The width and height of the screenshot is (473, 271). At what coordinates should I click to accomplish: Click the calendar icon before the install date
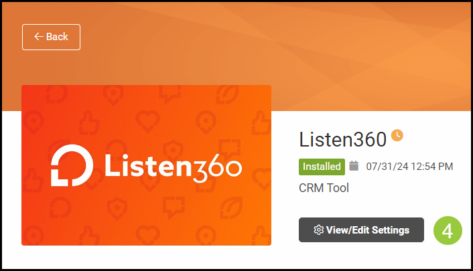point(354,166)
